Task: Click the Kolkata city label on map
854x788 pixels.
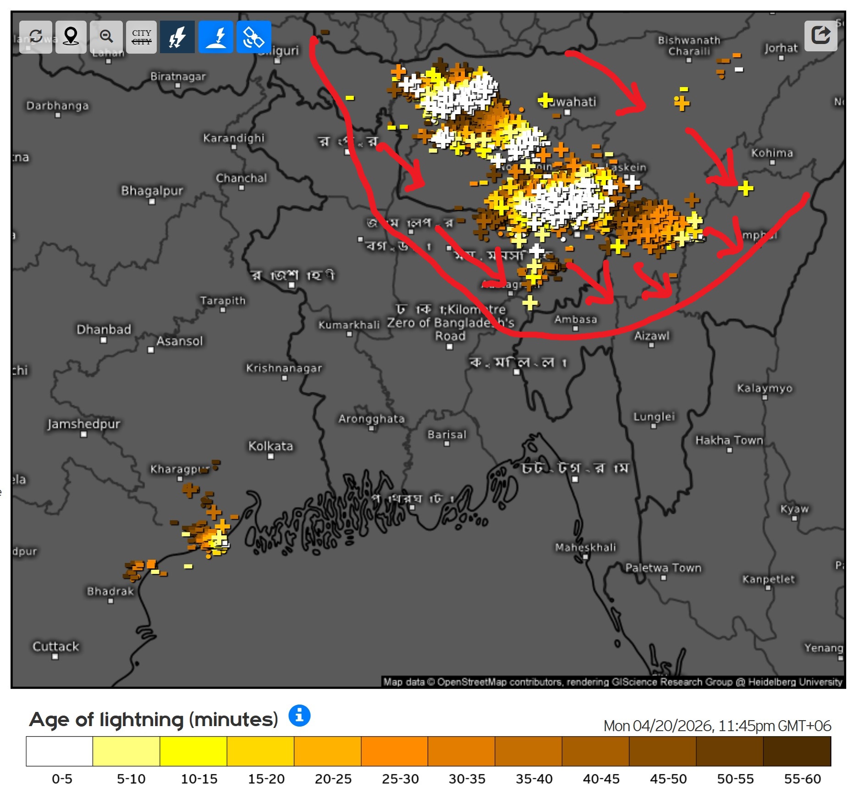Action: pos(270,446)
